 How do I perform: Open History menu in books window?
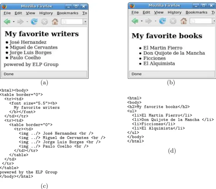[175, 13]
